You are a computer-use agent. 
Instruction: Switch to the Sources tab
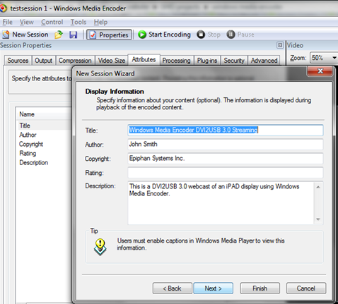18,61
